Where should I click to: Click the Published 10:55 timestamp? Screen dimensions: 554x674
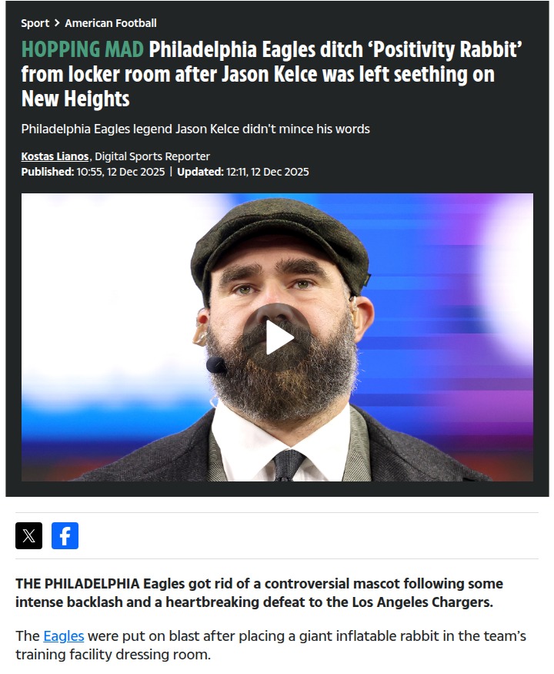(93, 172)
